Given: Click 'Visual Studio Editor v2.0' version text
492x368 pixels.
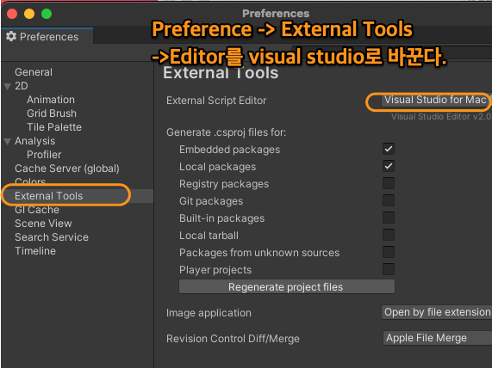Looking at the screenshot, I should point(441,117).
